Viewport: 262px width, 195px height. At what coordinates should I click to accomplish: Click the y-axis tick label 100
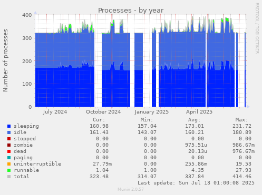[x=27, y=84]
